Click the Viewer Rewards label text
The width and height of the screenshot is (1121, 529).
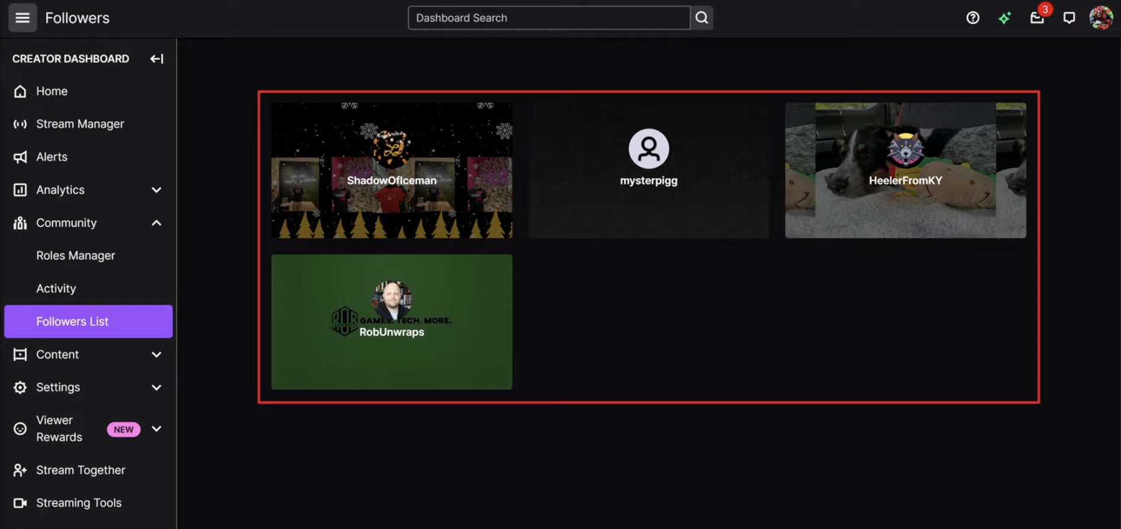(x=59, y=428)
